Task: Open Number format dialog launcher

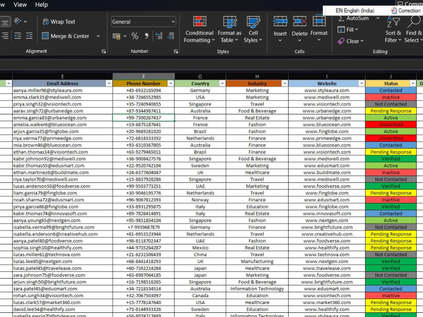Action: (176, 52)
